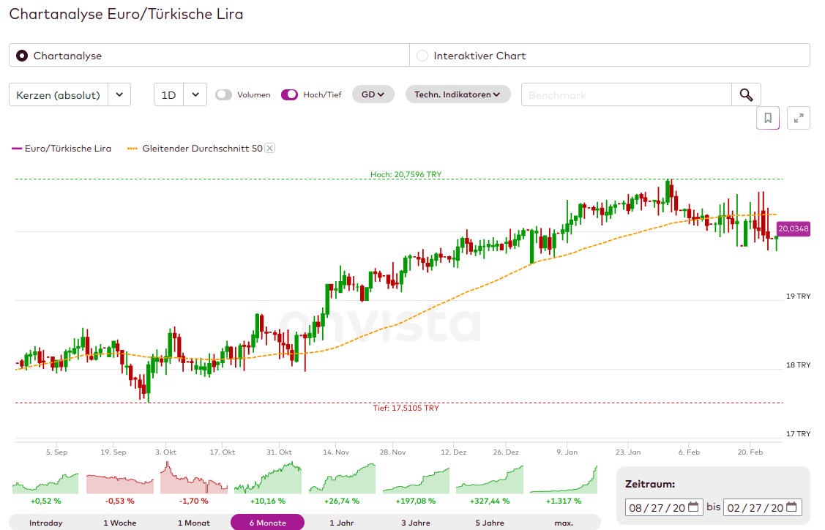Click the Benchmark search input field
The image size is (825, 530).
pos(626,95)
